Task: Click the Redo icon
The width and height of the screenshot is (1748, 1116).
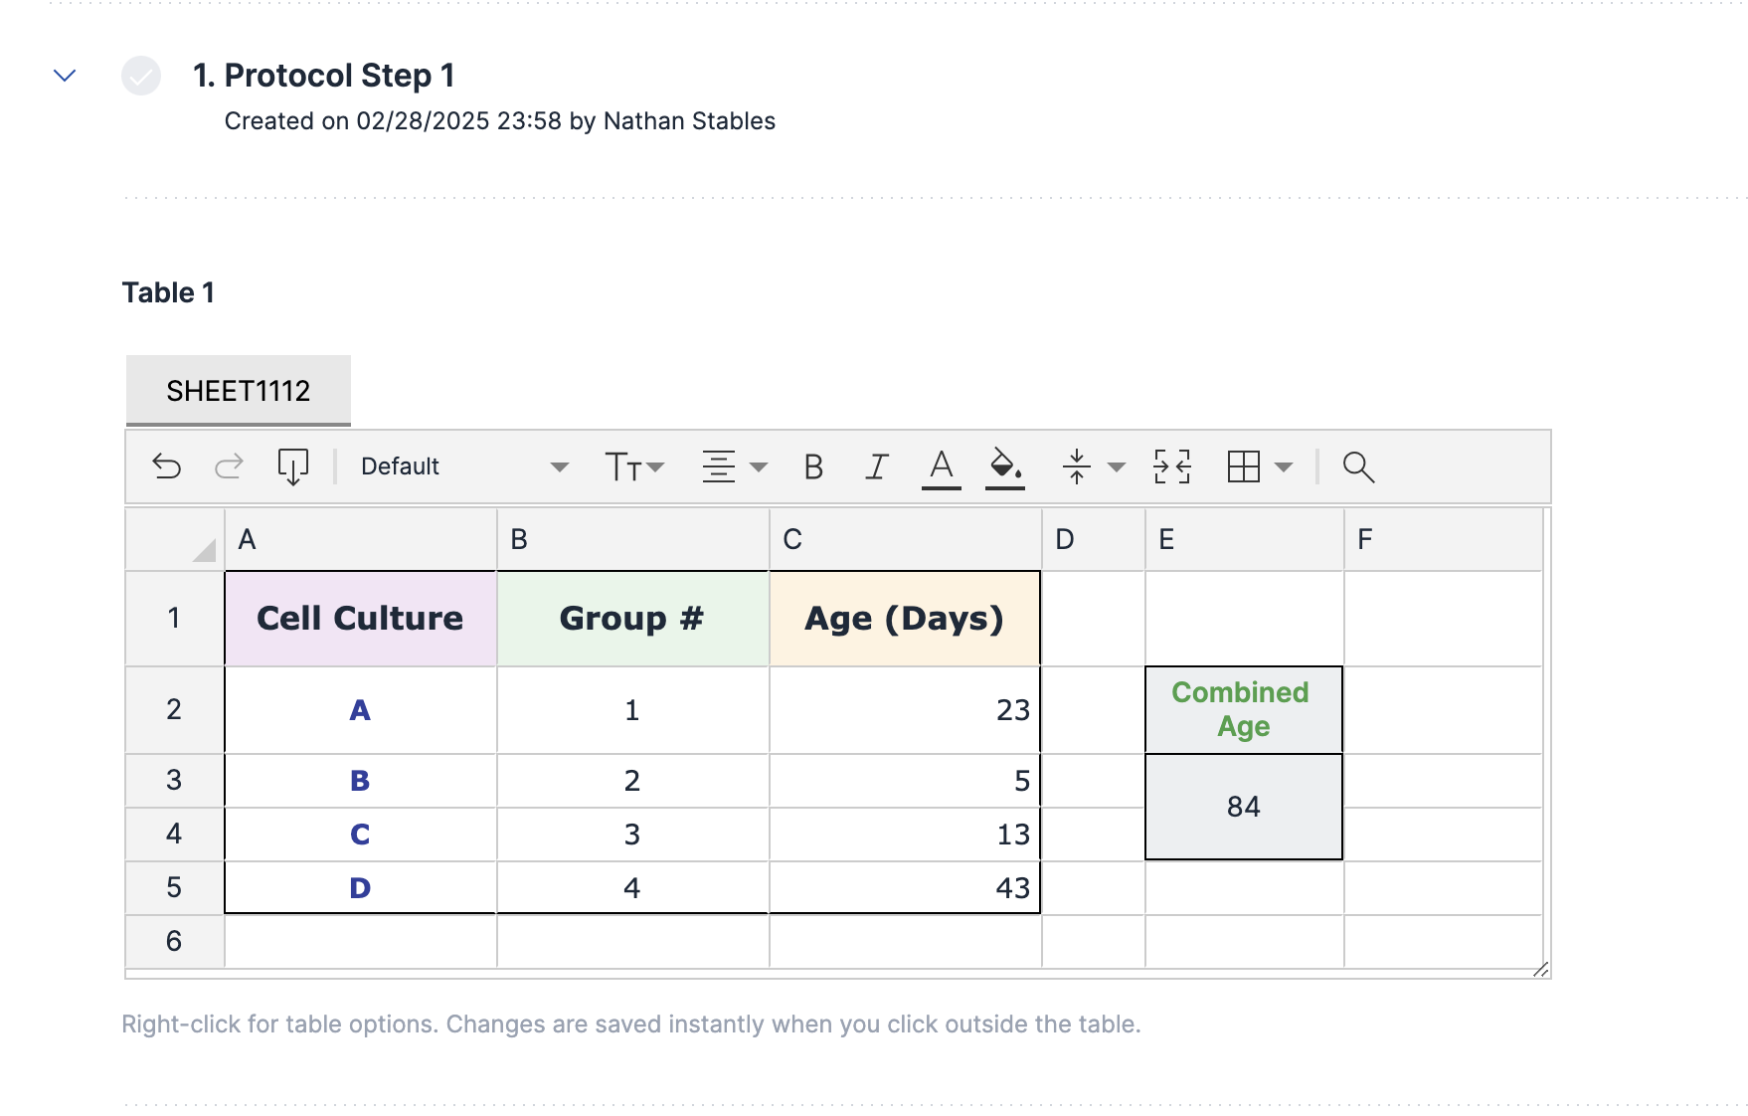Action: click(x=228, y=465)
